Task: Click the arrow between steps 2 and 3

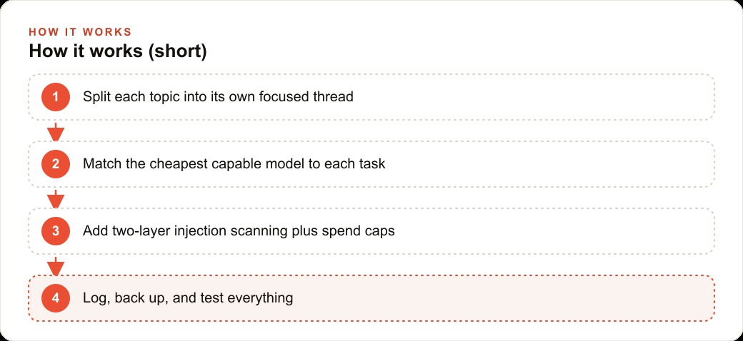Action: 56,198
